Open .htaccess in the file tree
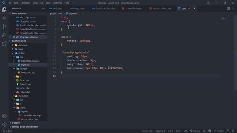Image resolution: width=237 pixels, height=133 pixels. point(24,81)
